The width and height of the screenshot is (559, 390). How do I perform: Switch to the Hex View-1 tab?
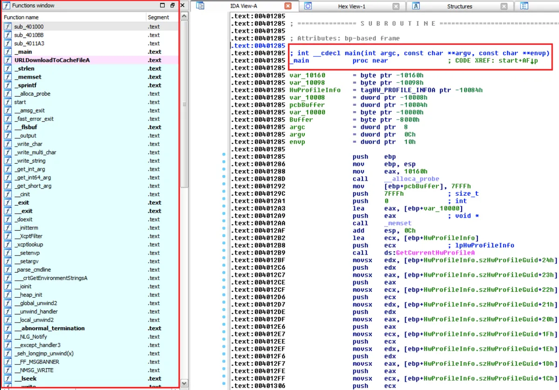[351, 7]
